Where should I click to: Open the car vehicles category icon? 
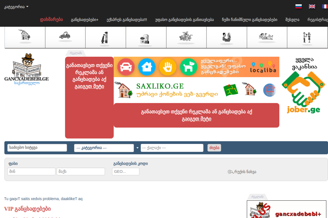pos(65,36)
